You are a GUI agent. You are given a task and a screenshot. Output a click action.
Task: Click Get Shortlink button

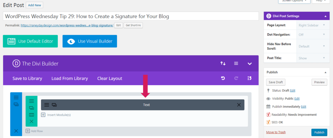click(x=133, y=25)
